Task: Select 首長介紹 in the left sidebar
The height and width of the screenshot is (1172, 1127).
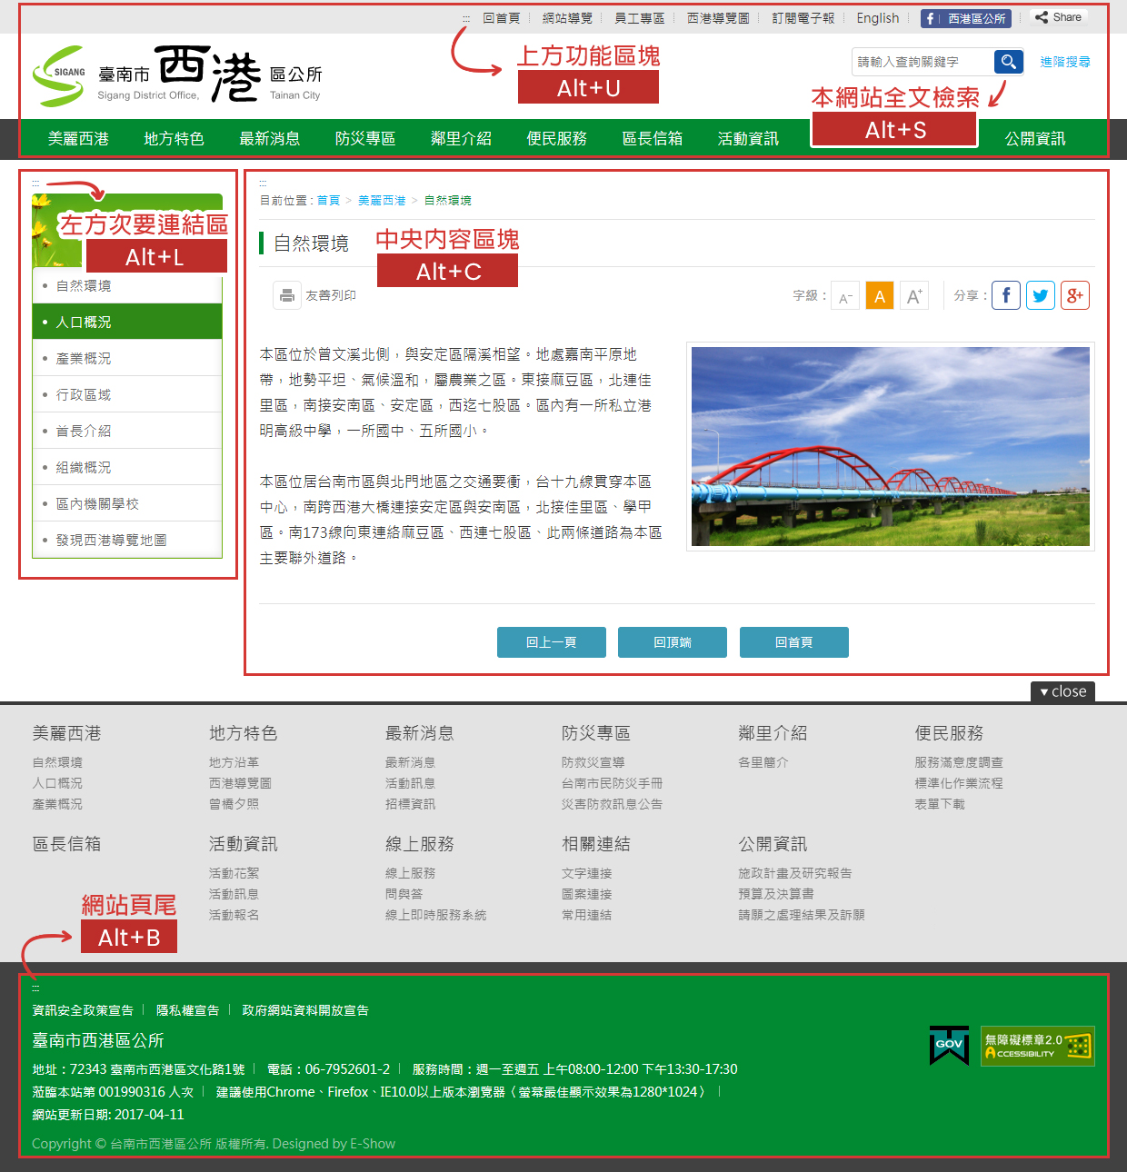Action: coord(127,431)
